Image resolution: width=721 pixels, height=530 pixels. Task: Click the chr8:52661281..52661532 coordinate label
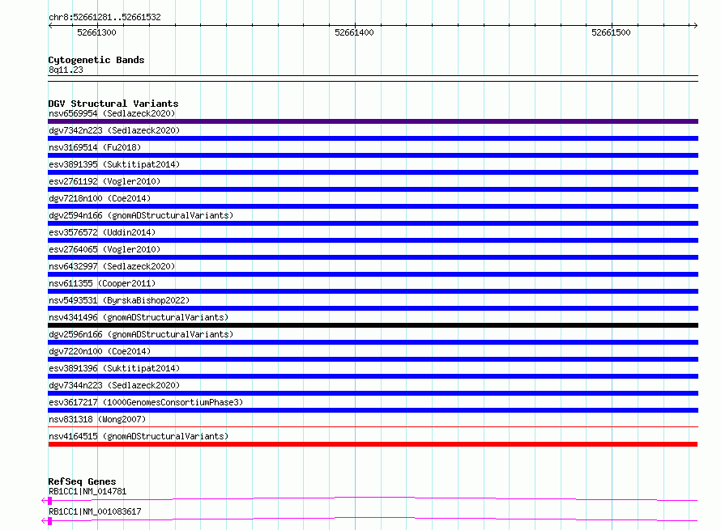(105, 17)
